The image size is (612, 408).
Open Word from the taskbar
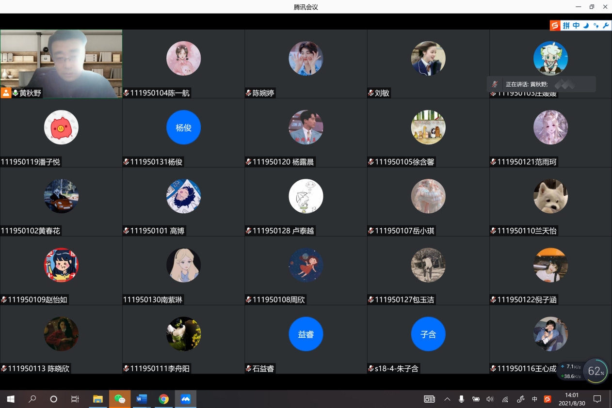tap(142, 399)
